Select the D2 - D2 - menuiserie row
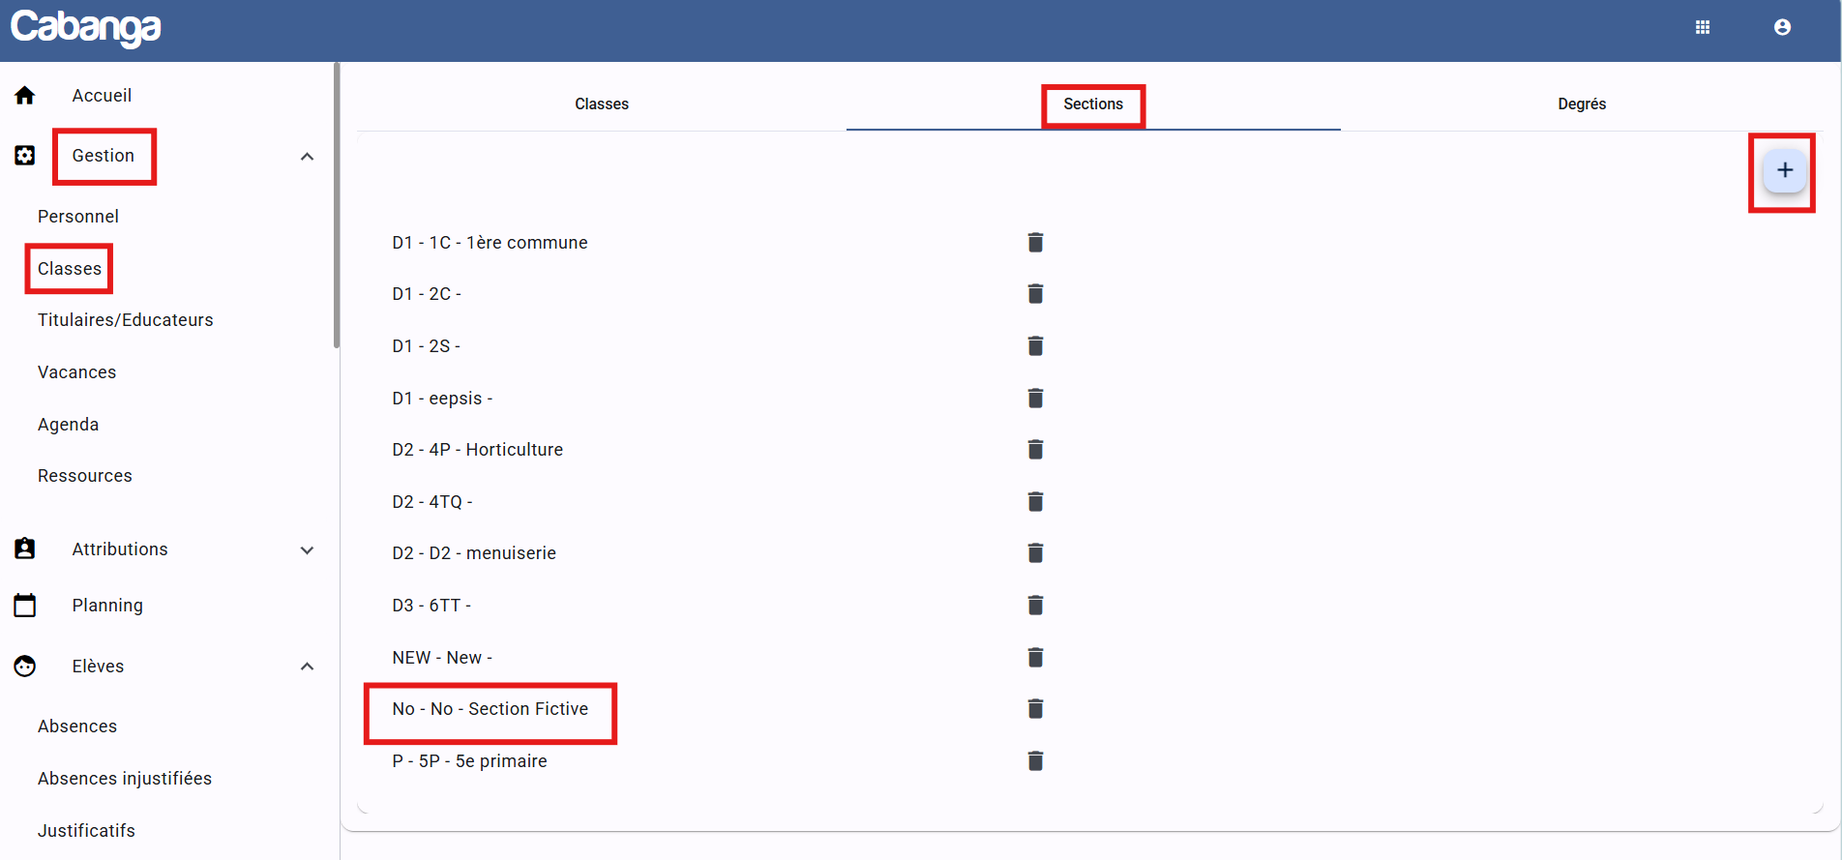 (x=474, y=553)
